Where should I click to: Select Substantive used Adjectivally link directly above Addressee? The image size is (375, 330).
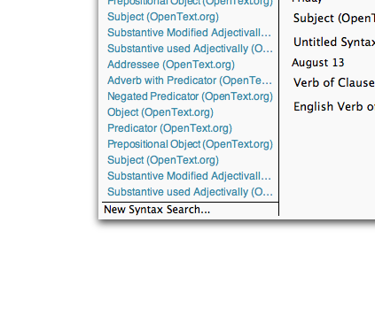pyautogui.click(x=190, y=49)
